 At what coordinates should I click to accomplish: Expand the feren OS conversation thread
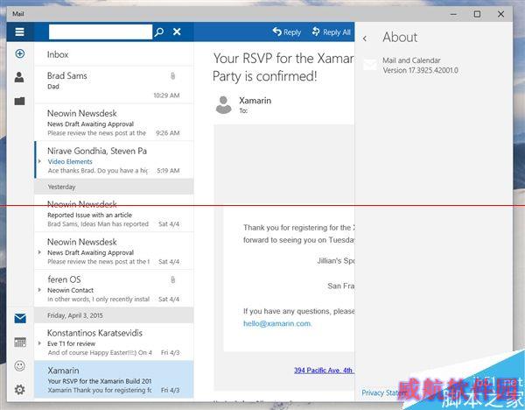[x=39, y=290]
